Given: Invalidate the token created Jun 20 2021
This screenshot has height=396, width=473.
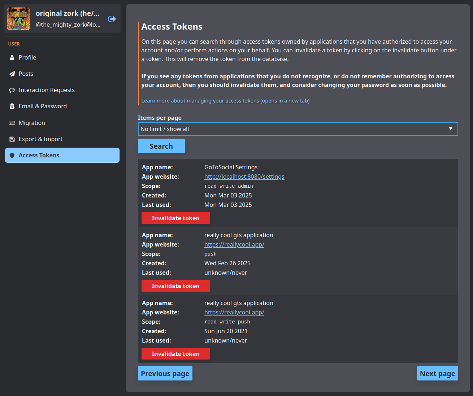Looking at the screenshot, I should pyautogui.click(x=175, y=354).
